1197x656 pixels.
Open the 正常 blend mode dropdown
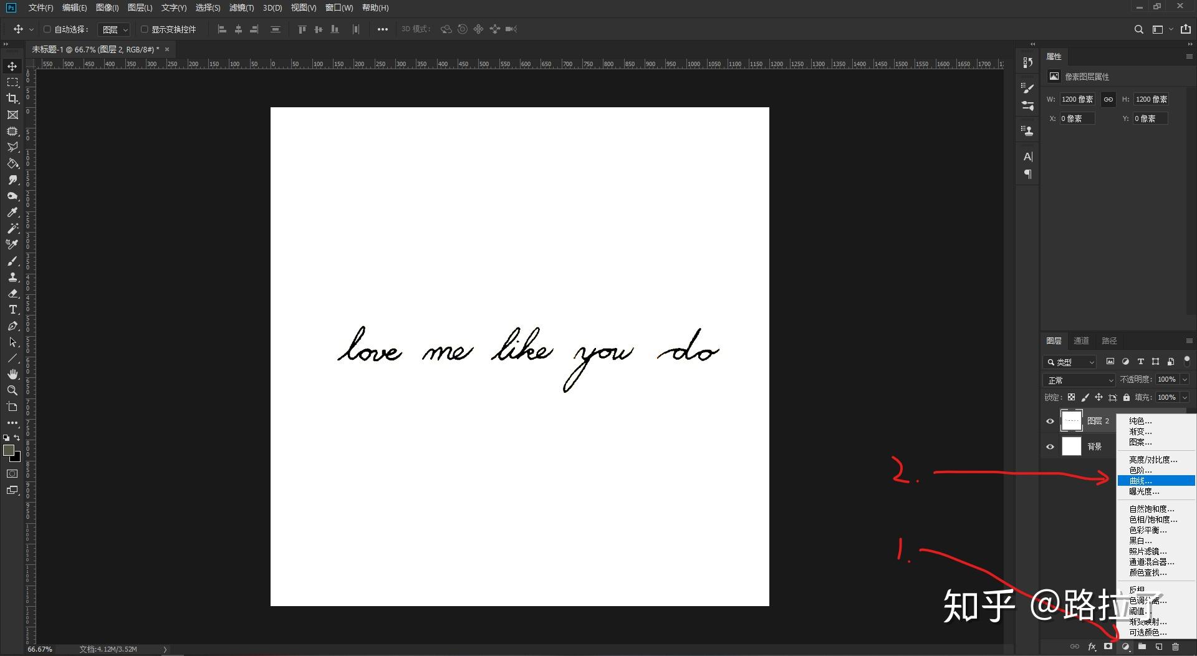[1079, 380]
